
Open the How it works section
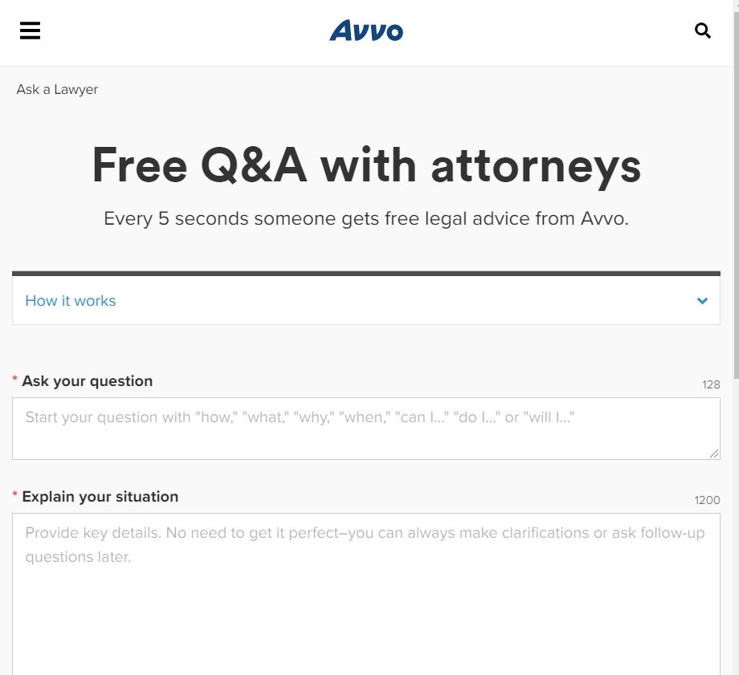click(x=70, y=301)
